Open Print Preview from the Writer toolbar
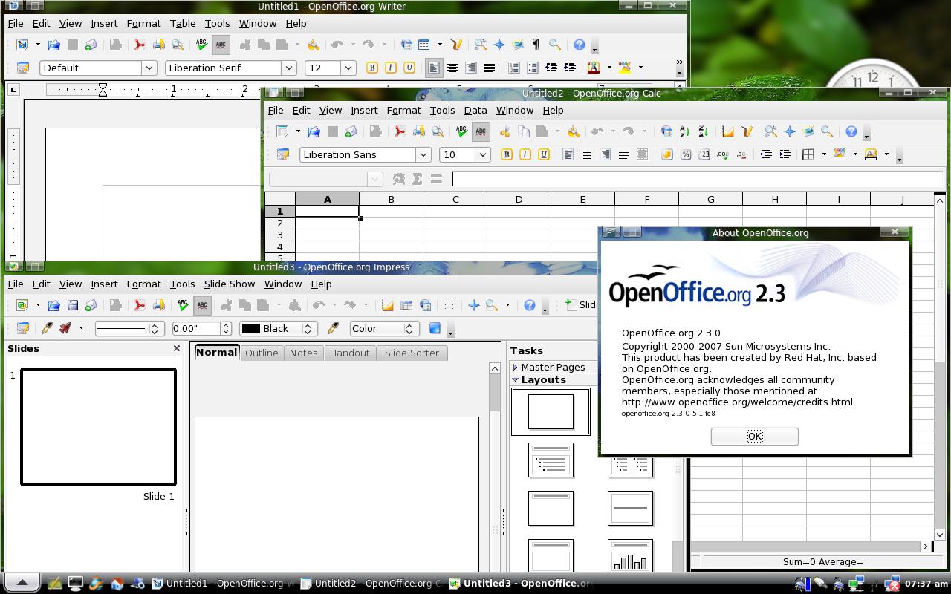Viewport: 951px width, 594px height. tap(177, 45)
